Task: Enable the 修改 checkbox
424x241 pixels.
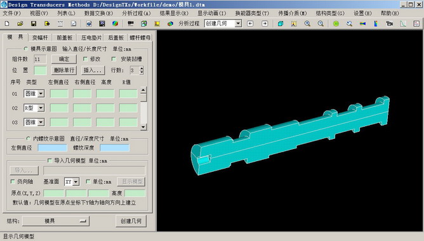Action: [x=85, y=59]
